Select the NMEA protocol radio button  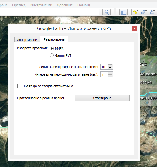coord(52,49)
